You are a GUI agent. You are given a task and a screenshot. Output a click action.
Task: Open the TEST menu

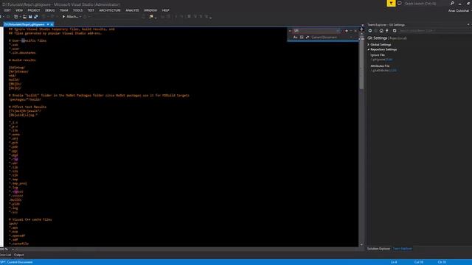click(91, 10)
